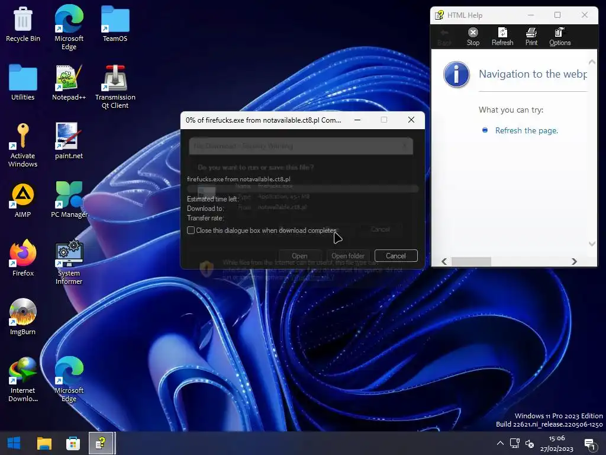Open the TeamOS folder on the desktop

115,24
